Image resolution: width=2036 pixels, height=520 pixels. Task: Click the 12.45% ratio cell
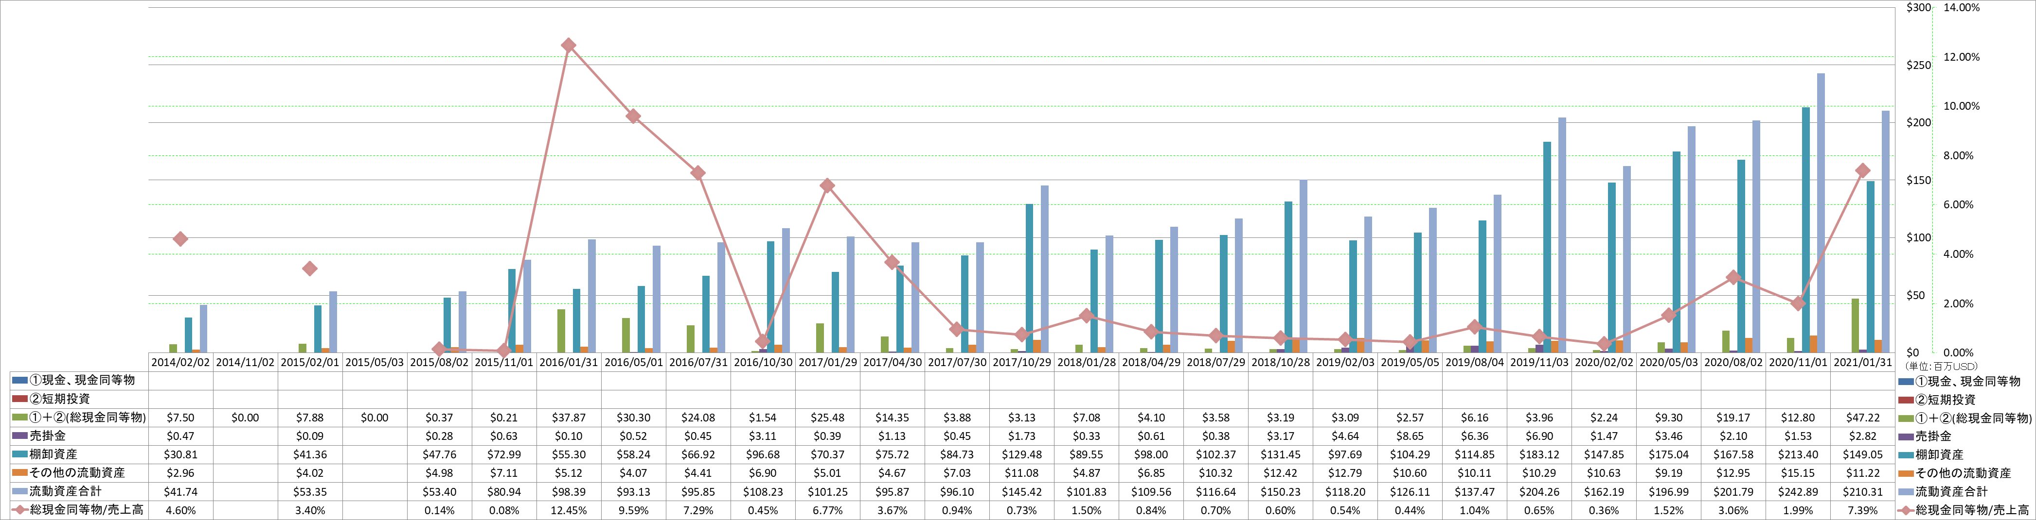pos(568,510)
